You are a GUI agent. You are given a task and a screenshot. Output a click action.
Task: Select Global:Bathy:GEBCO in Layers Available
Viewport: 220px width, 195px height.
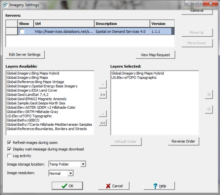point(23,120)
